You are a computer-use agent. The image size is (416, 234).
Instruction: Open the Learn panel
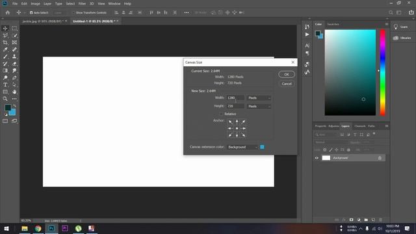(x=400, y=27)
